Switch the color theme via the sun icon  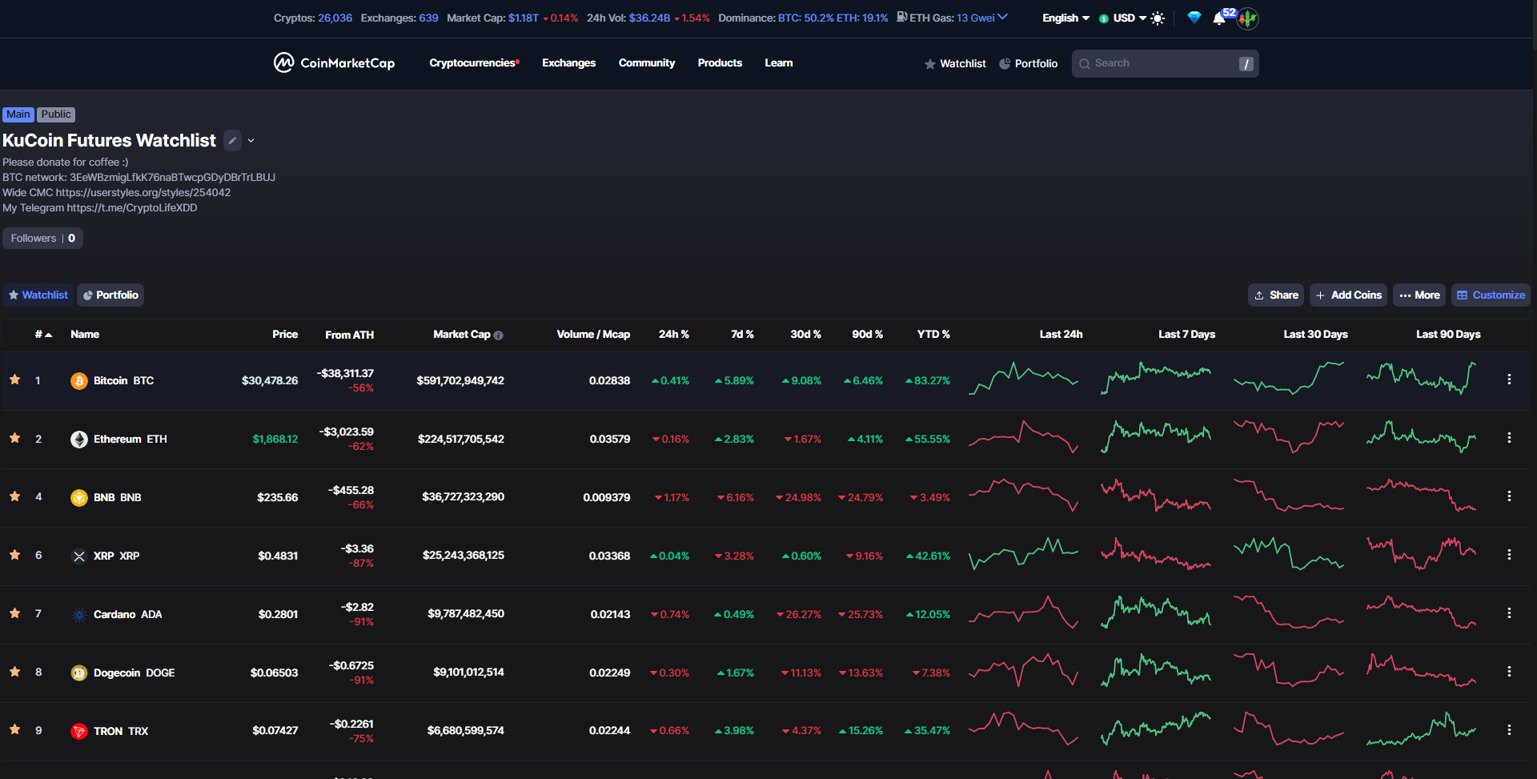[x=1158, y=18]
